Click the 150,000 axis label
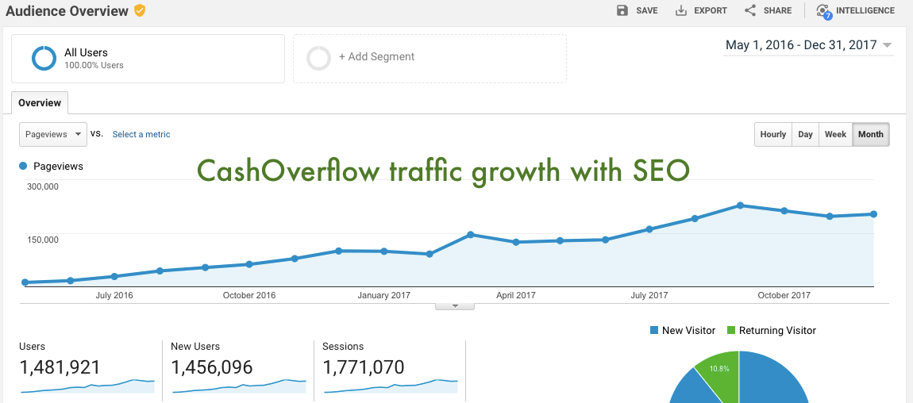Screen dimensions: 913x403 coord(43,240)
